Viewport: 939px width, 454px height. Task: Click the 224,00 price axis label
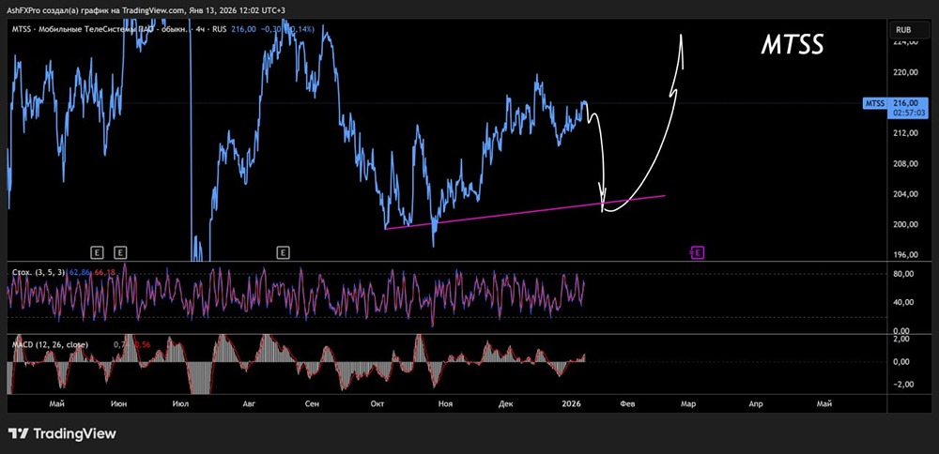pyautogui.click(x=905, y=42)
